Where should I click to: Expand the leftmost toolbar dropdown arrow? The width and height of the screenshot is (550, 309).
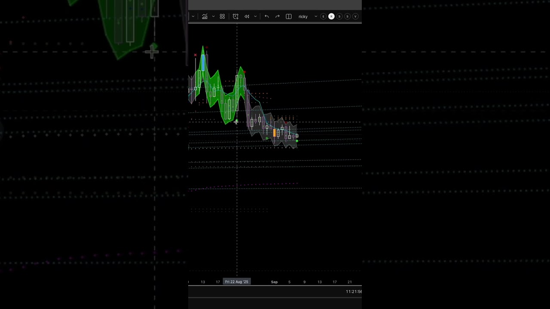point(193,16)
